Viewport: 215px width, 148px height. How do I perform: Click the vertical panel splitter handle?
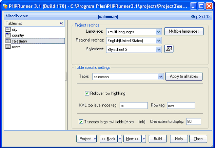66,76
